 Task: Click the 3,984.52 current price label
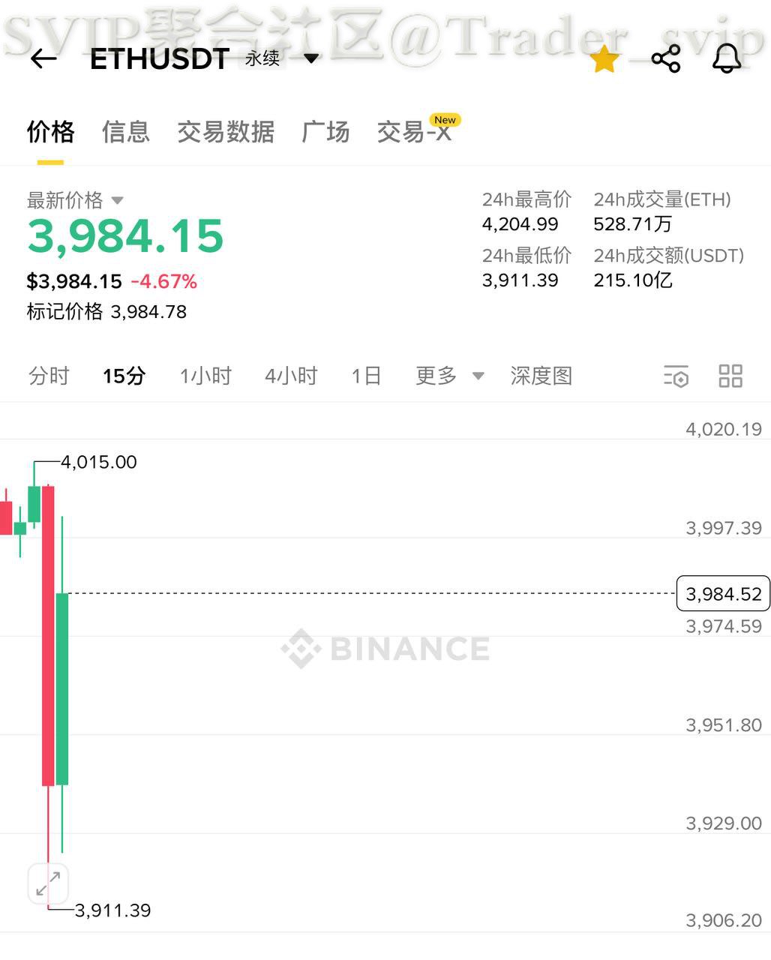pyautogui.click(x=723, y=594)
